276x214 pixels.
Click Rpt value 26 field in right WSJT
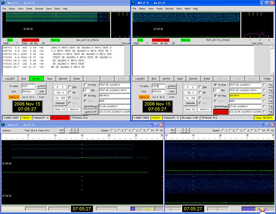coord(216,90)
